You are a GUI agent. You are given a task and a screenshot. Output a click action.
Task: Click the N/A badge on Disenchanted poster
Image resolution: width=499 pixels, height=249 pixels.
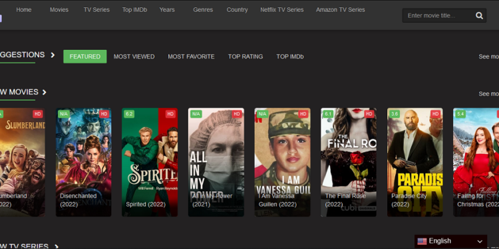64,114
